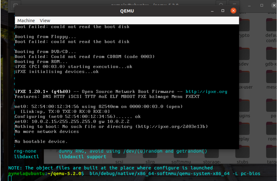Select the plugins folder icon in Files

(244, 106)
